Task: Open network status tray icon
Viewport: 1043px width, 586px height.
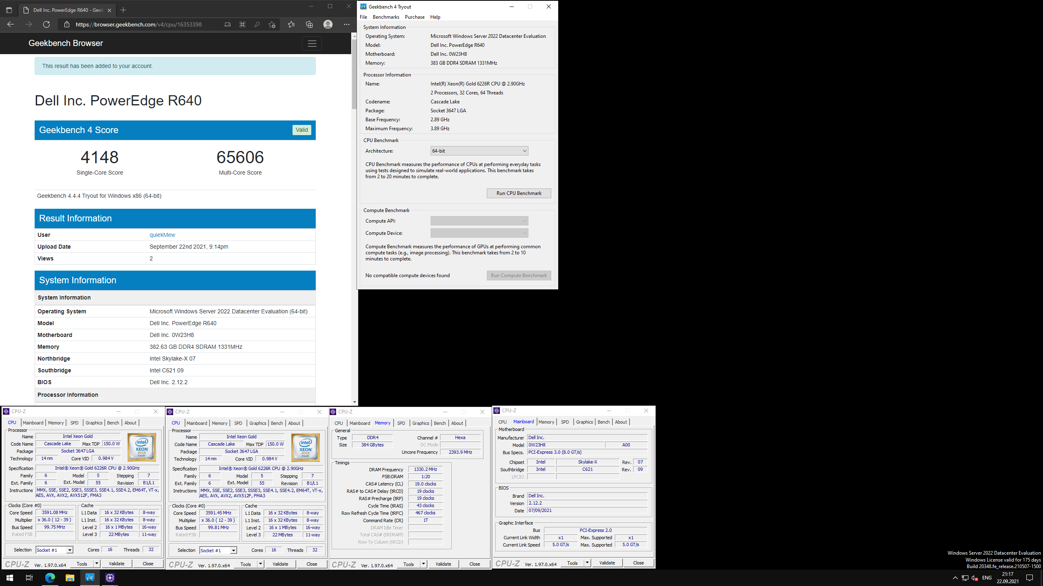Action: tap(965, 578)
